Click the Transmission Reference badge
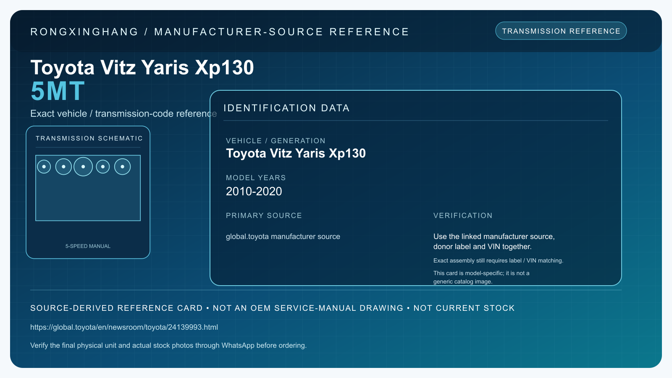This screenshot has height=378, width=672. tap(561, 31)
